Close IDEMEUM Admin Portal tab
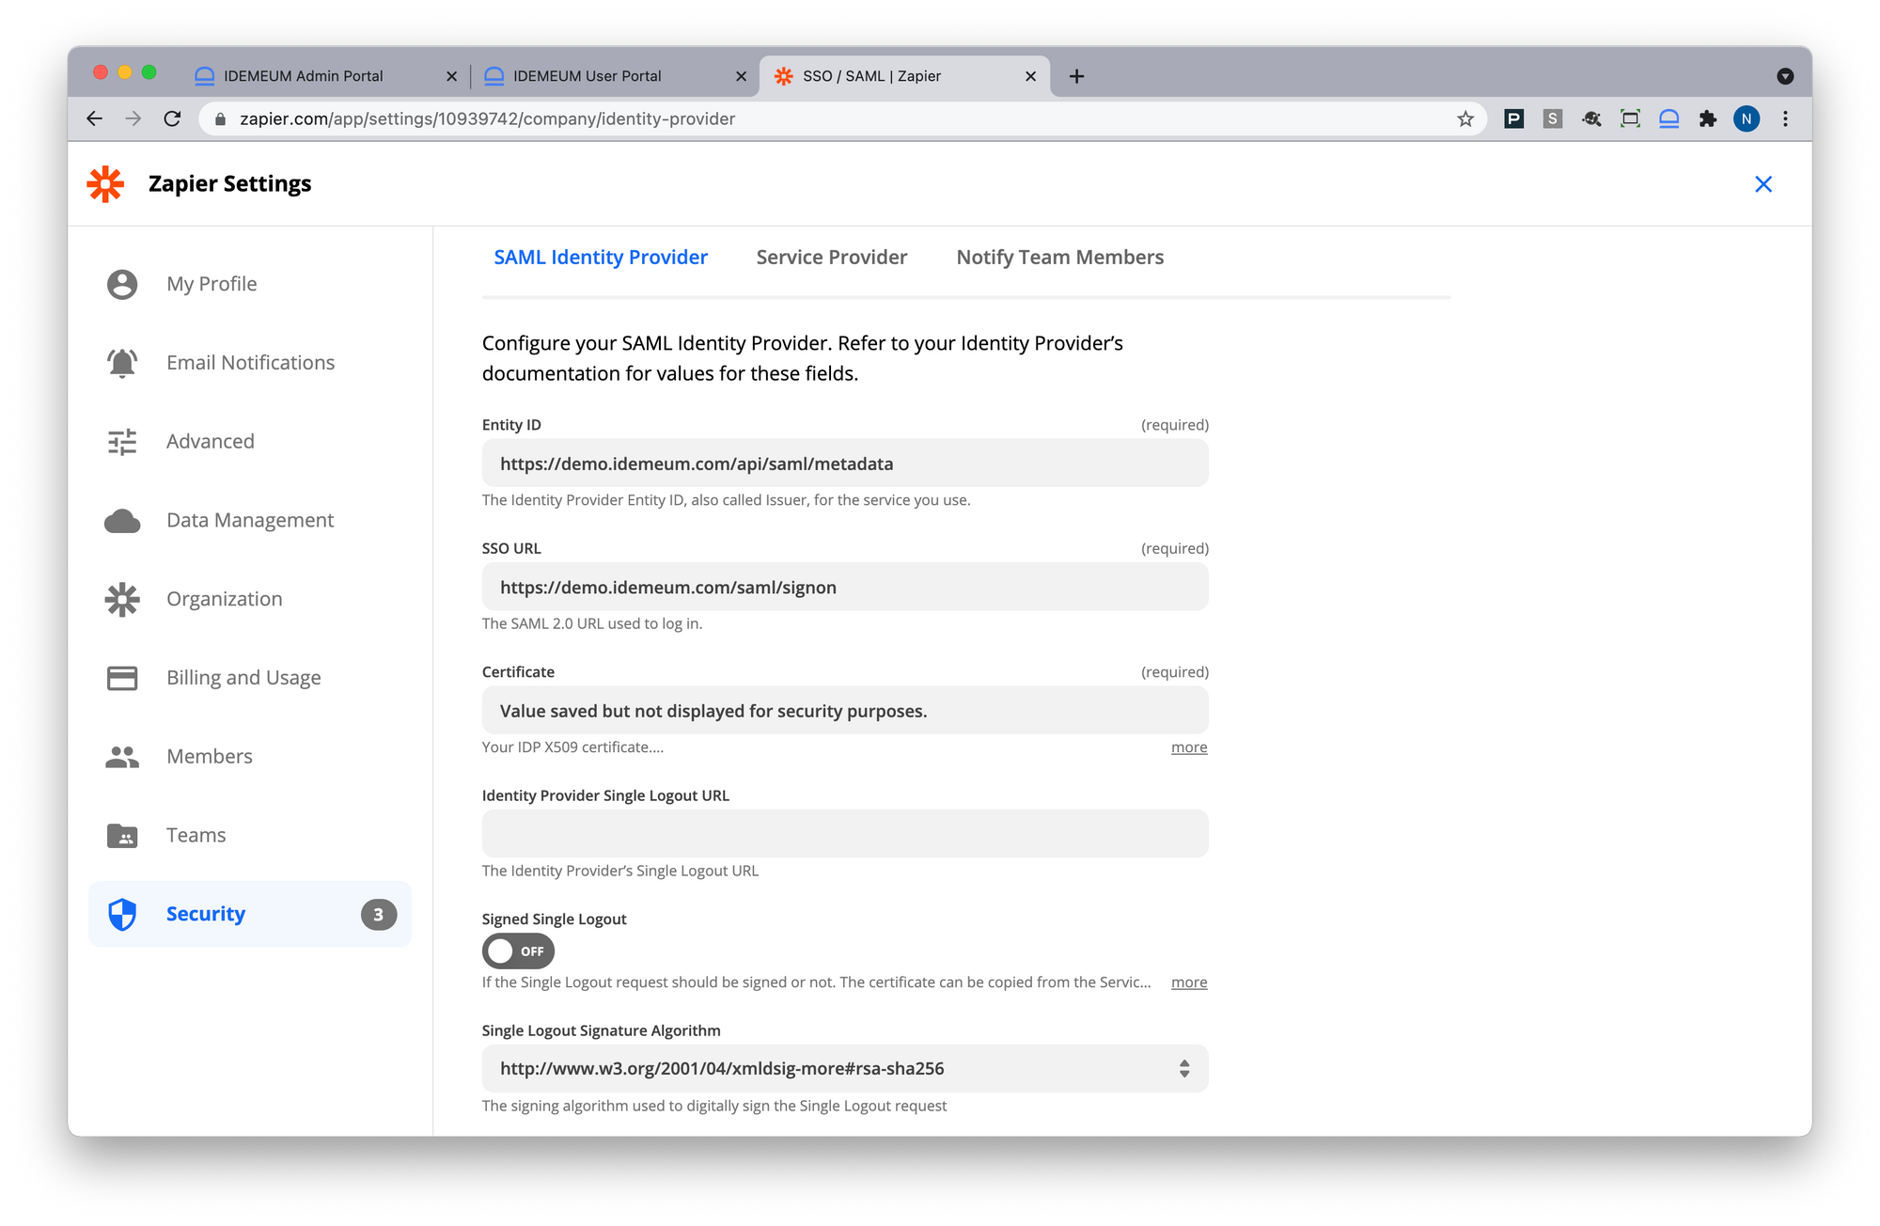The height and width of the screenshot is (1226, 1880). click(451, 76)
